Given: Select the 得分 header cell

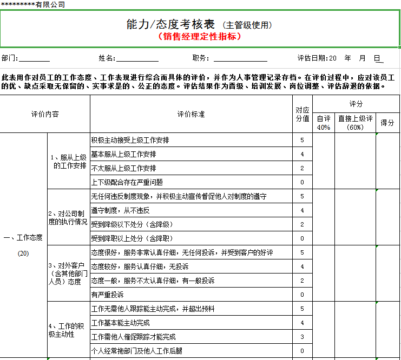Looking at the screenshot, I should pos(387,123).
